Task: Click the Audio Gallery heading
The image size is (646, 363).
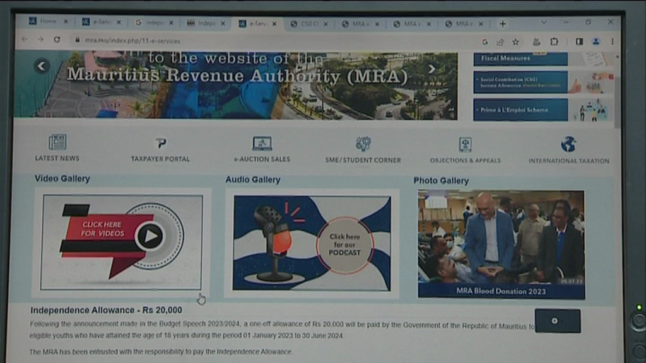Action: tap(253, 180)
